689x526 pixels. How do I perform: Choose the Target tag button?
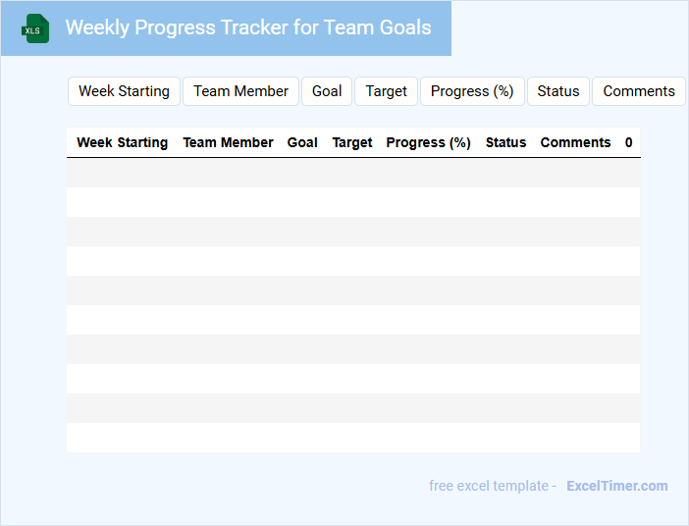pos(386,91)
